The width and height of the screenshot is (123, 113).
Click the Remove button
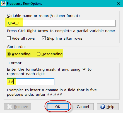point(17,107)
